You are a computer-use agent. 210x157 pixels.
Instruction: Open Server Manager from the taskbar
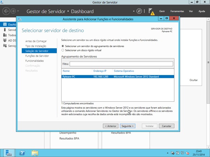(9, 153)
